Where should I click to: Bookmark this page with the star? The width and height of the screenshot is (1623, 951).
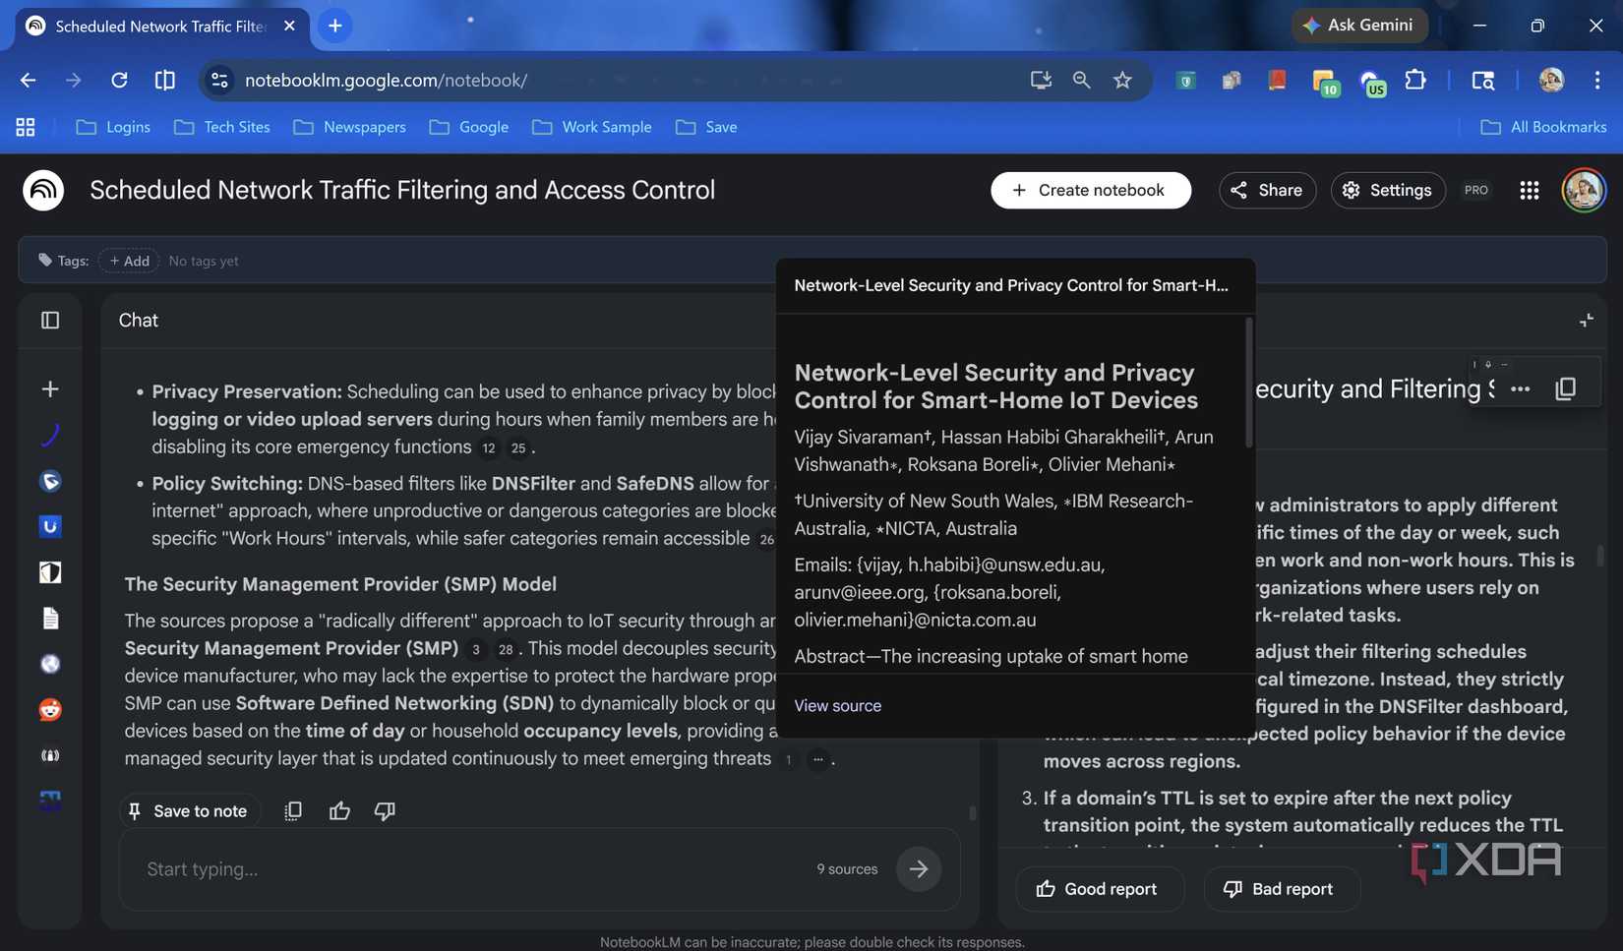coord(1122,80)
